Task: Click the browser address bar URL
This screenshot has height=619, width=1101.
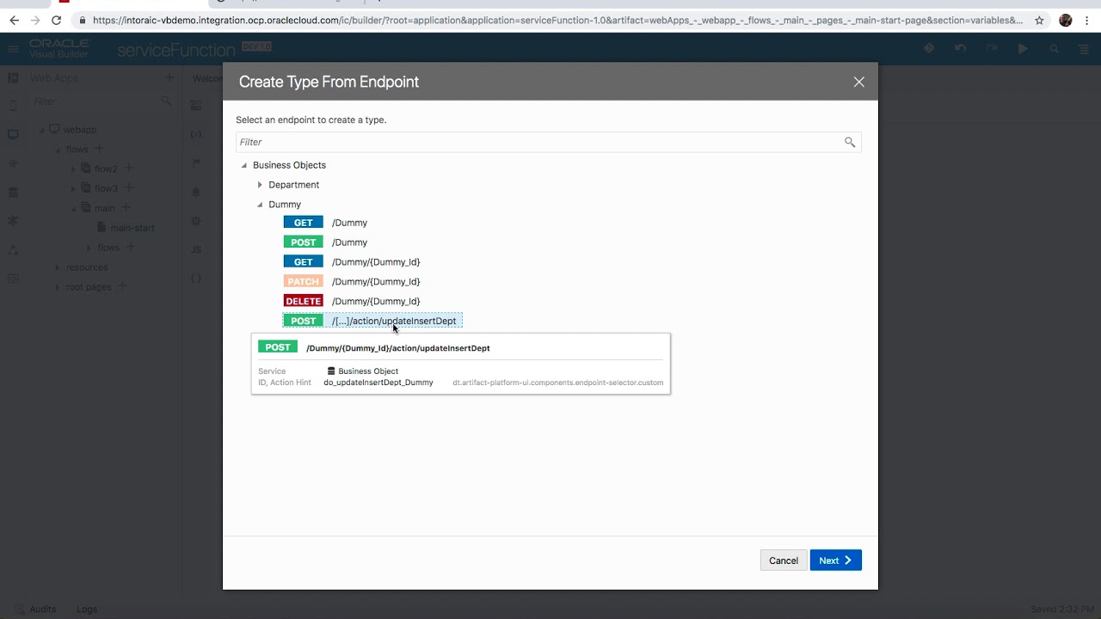Action: [x=557, y=20]
